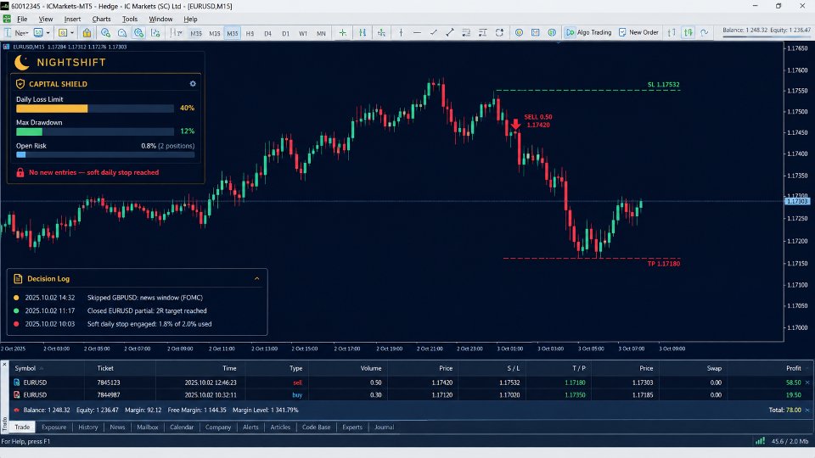Select the crosshair cursor tool
Viewport: 815px width, 458px height.
(342, 33)
